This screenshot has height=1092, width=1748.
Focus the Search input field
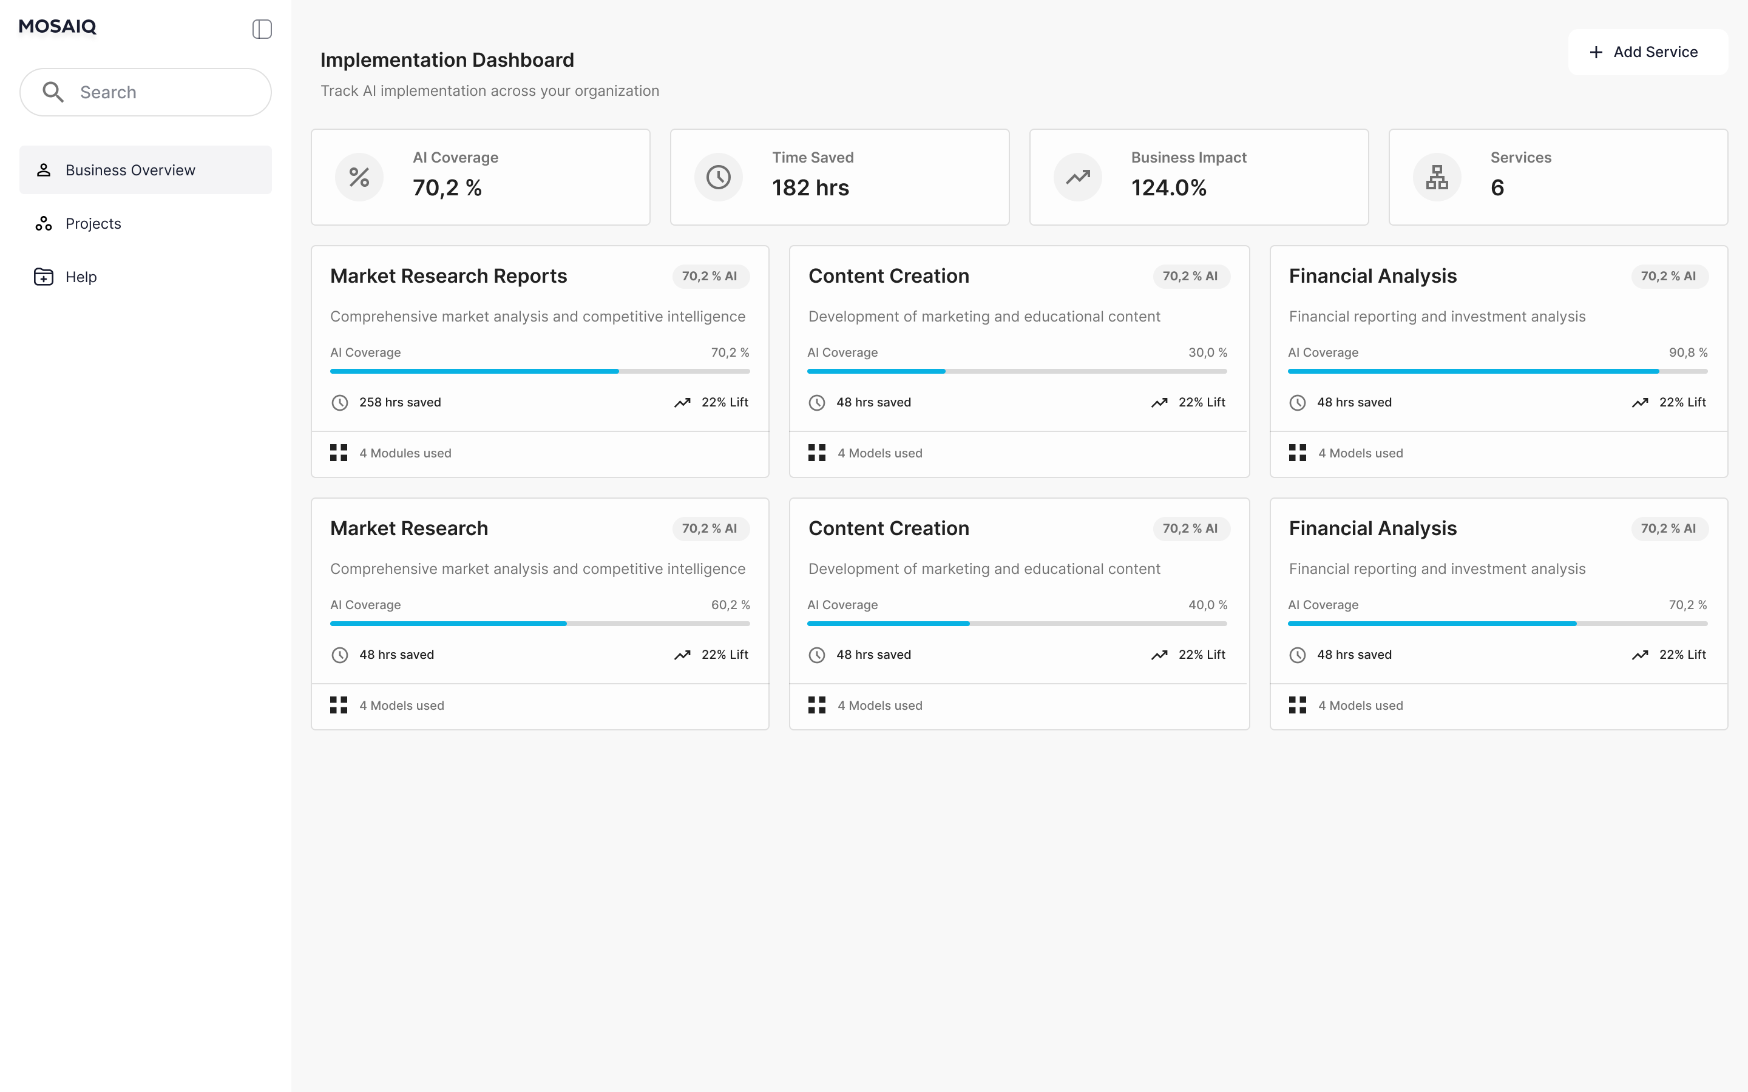click(166, 92)
